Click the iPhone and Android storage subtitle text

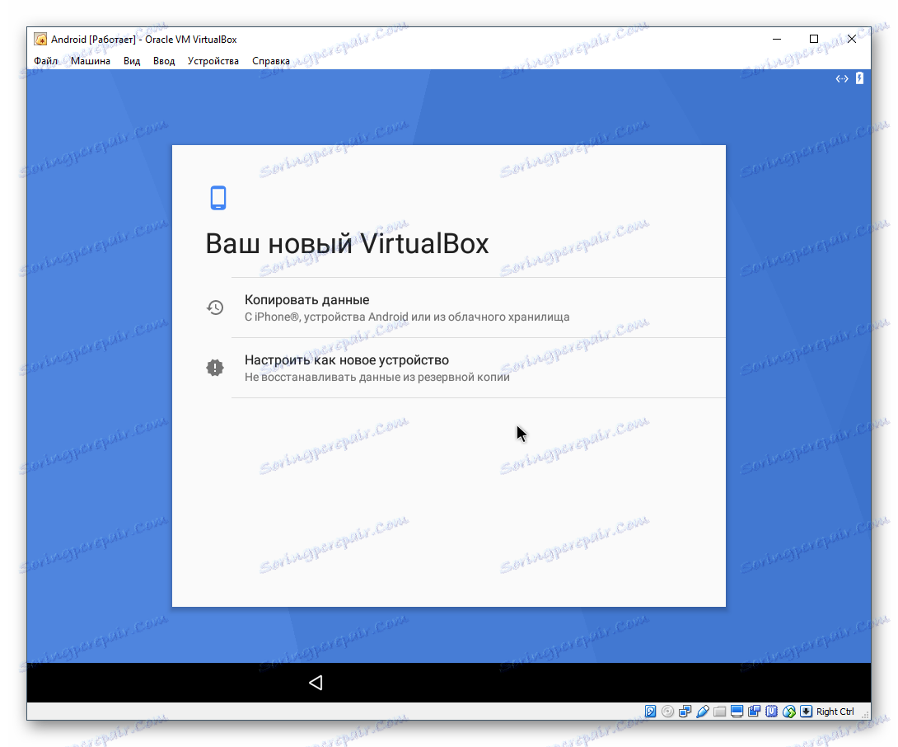pyautogui.click(x=407, y=317)
